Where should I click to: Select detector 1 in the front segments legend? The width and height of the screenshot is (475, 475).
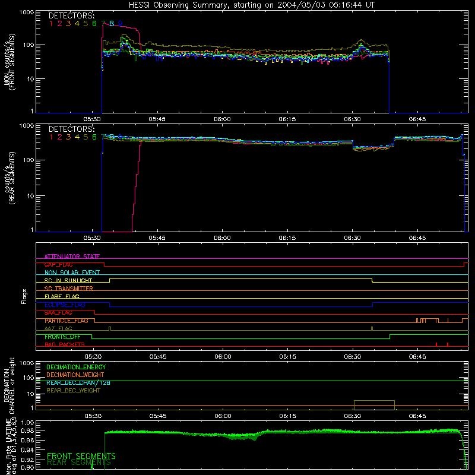click(51, 24)
